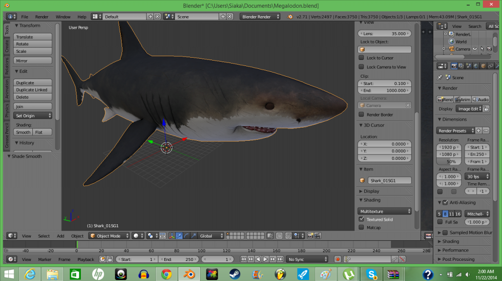
Task: Click the play animation button
Action: (265, 259)
